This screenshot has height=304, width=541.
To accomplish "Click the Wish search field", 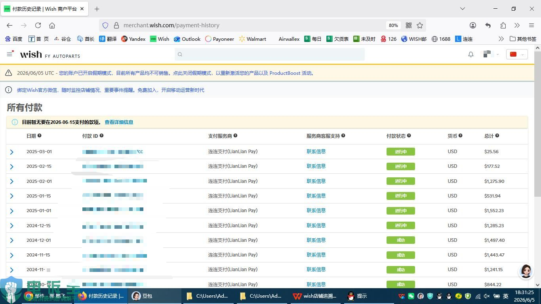I will [270, 54].
